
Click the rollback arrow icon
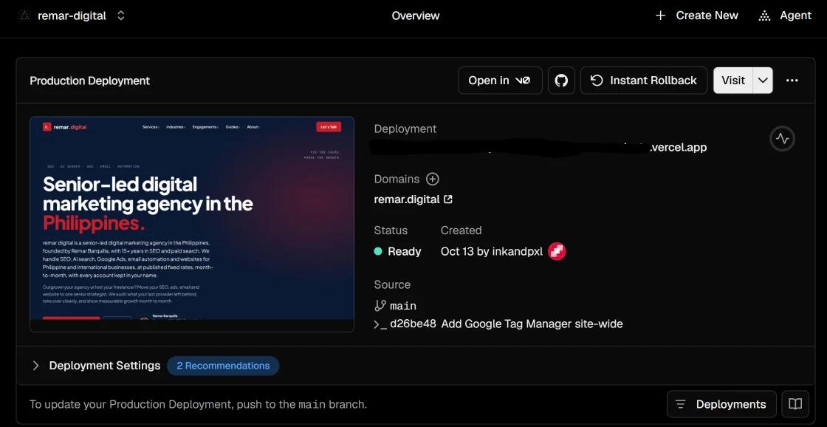click(597, 81)
